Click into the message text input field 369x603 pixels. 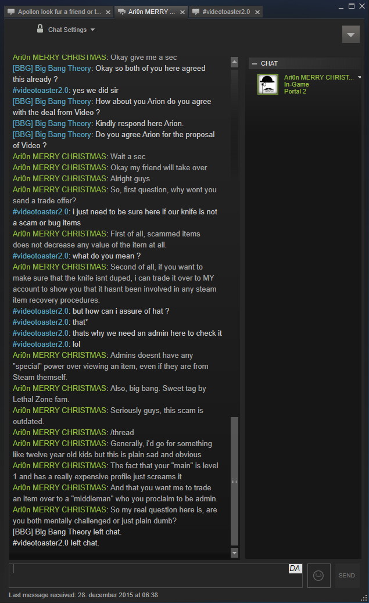click(x=149, y=575)
